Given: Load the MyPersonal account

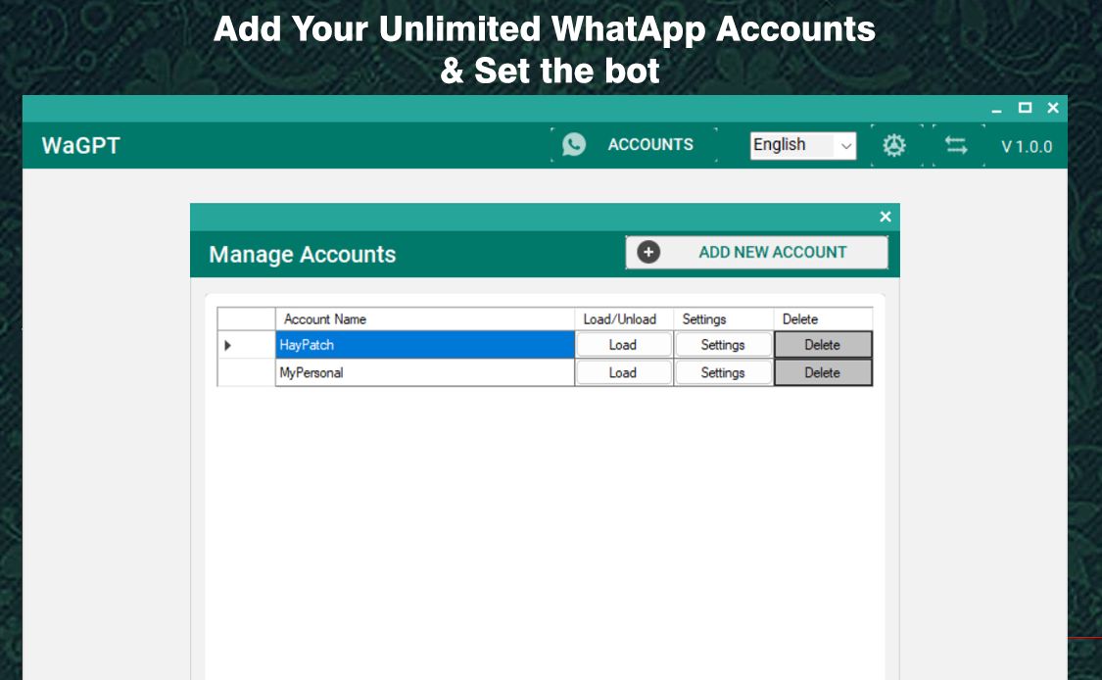Looking at the screenshot, I should click(x=623, y=372).
